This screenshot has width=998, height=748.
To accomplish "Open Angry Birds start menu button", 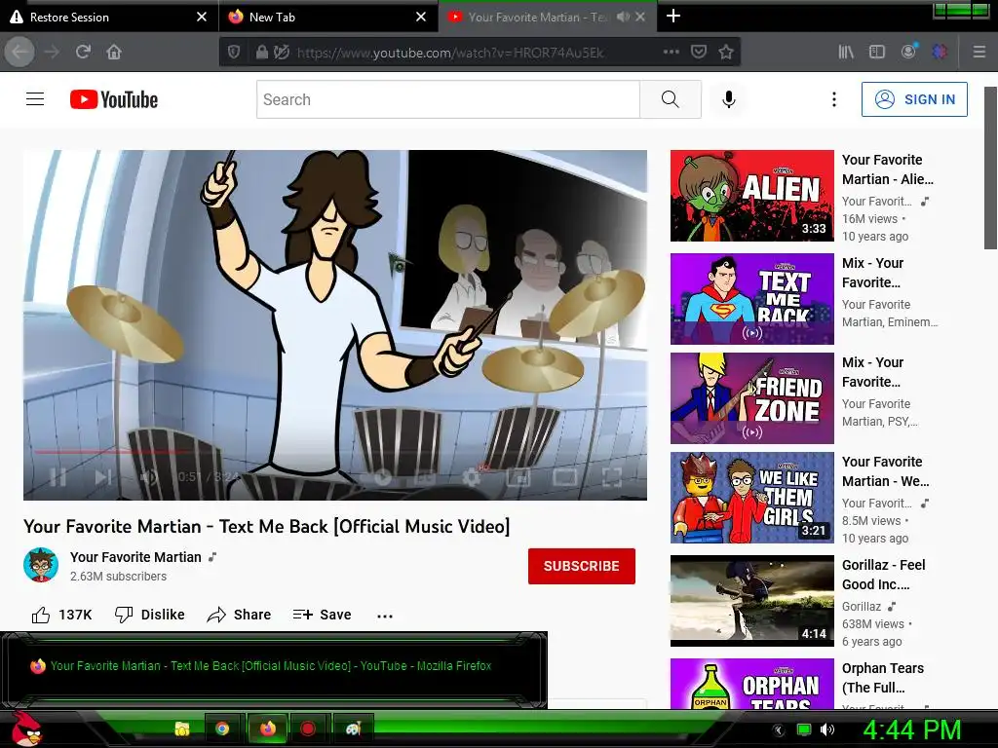I will 26,729.
